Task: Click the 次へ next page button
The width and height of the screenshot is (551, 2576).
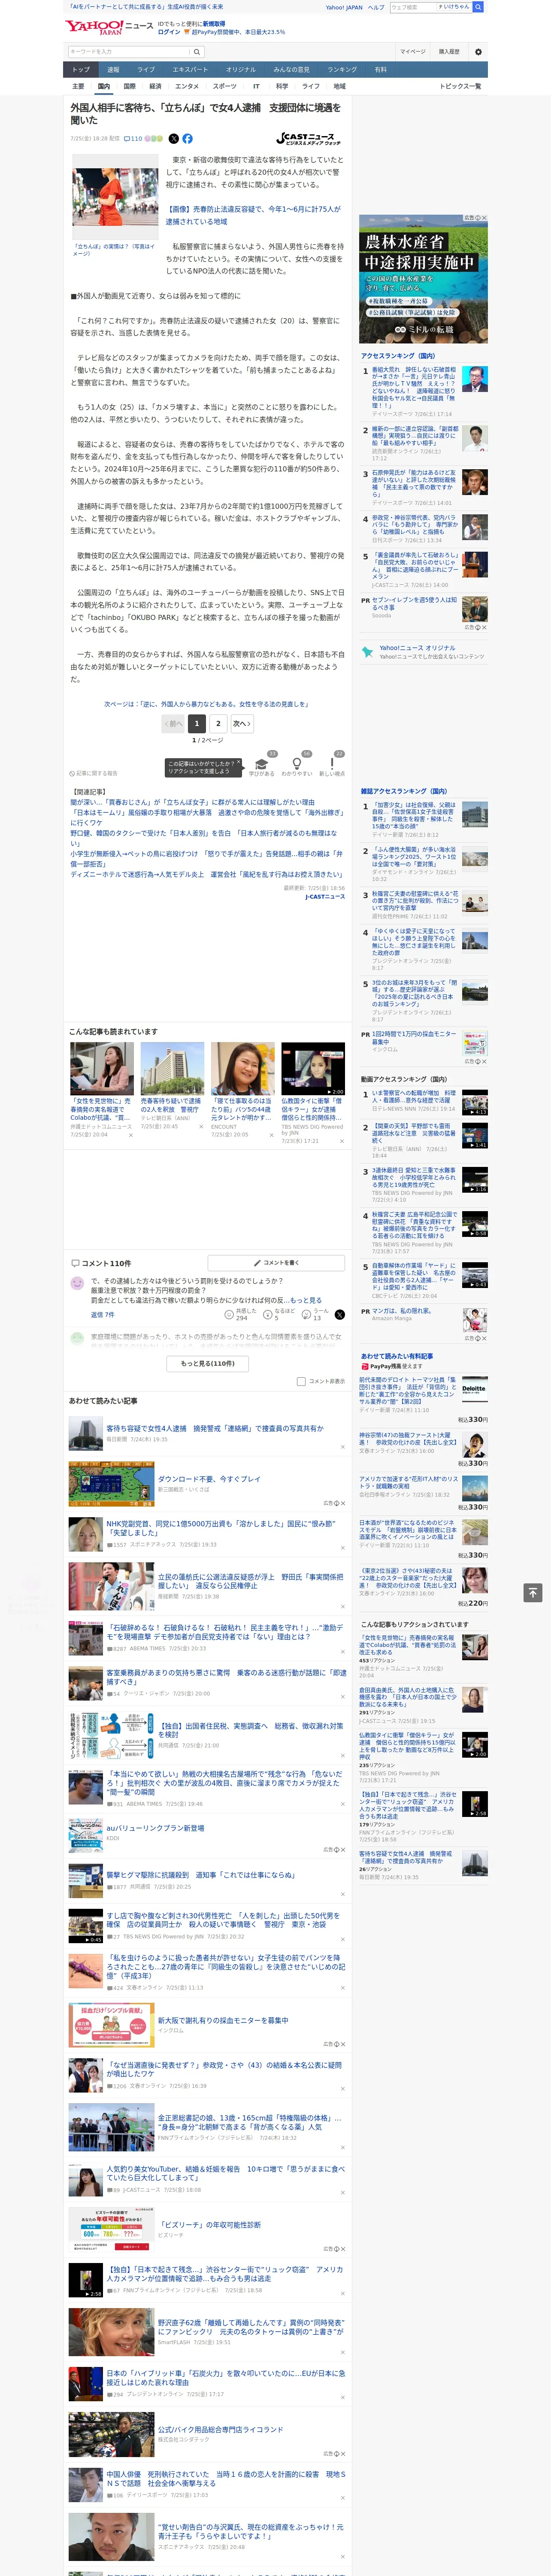Action: (x=242, y=723)
